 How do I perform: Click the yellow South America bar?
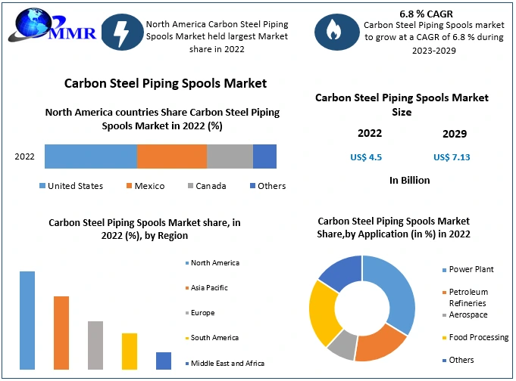130,351
